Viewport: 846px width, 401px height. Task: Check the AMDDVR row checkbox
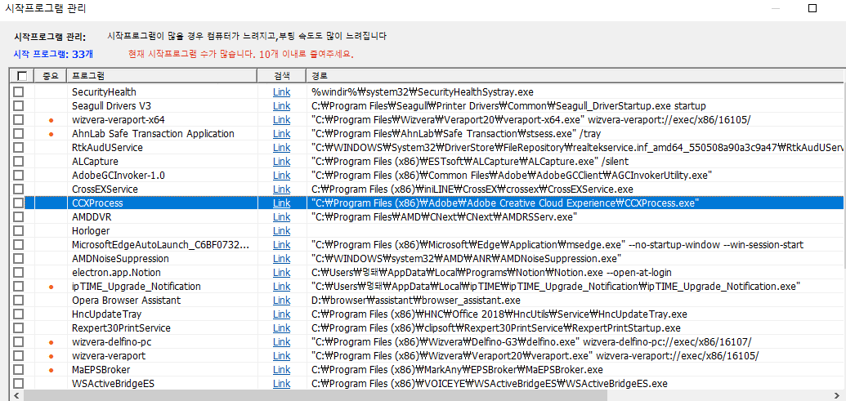[19, 217]
